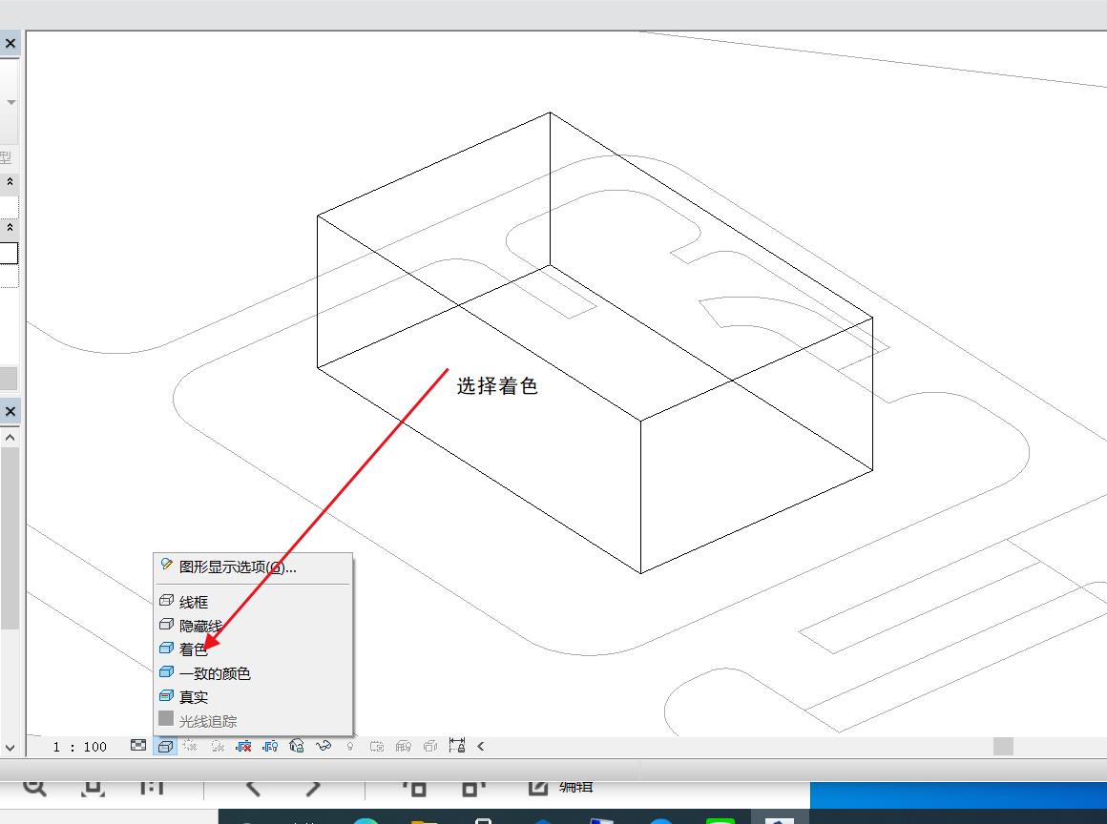Open Temporary View Properties icon

[x=376, y=747]
